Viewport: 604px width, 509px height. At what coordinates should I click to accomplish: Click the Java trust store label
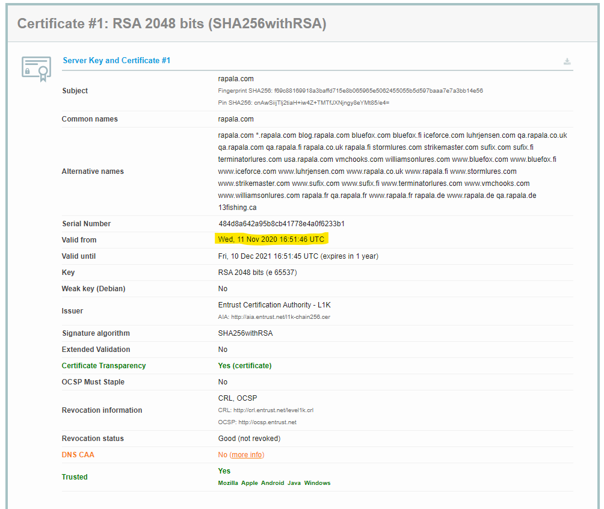[294, 483]
